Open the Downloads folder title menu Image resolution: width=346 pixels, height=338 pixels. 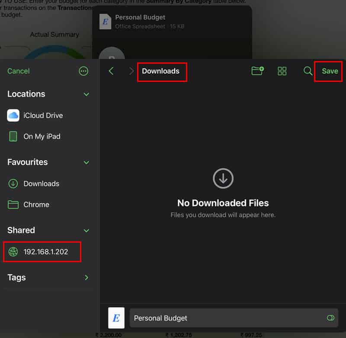pos(160,71)
